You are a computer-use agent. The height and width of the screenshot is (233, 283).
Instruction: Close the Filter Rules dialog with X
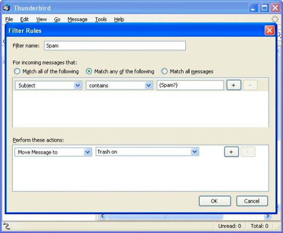point(270,30)
